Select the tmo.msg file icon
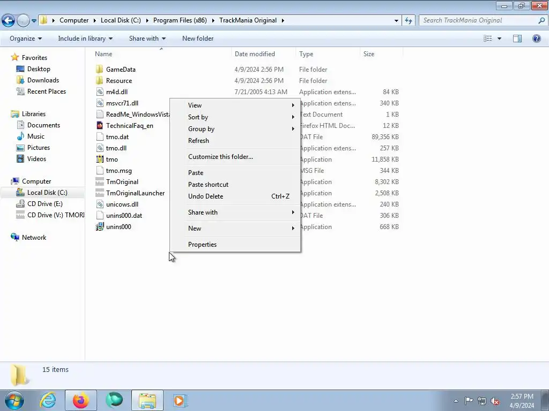The width and height of the screenshot is (549, 411). point(100,171)
